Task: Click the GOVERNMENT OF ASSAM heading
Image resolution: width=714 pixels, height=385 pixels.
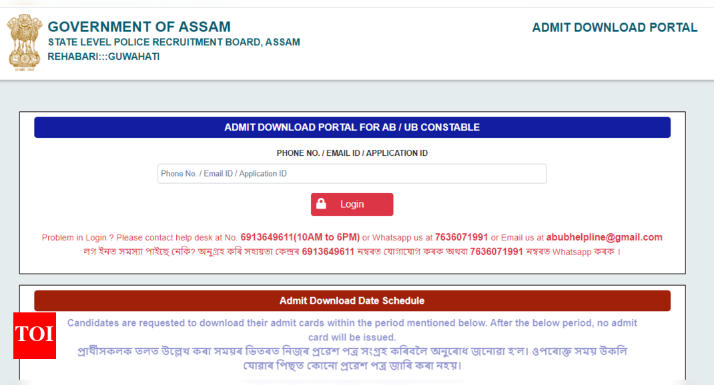Action: click(x=139, y=27)
